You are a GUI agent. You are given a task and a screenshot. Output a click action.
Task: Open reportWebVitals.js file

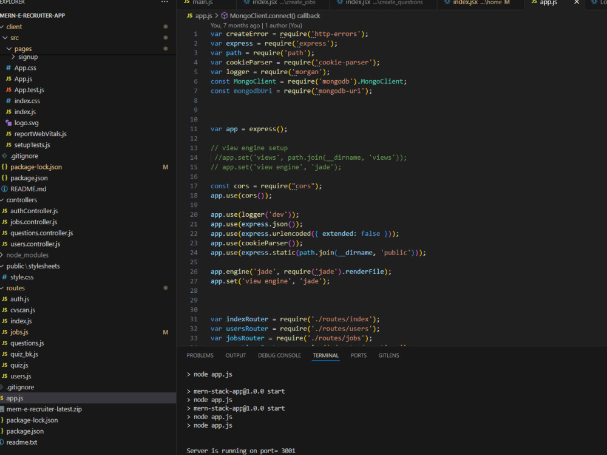(x=40, y=134)
